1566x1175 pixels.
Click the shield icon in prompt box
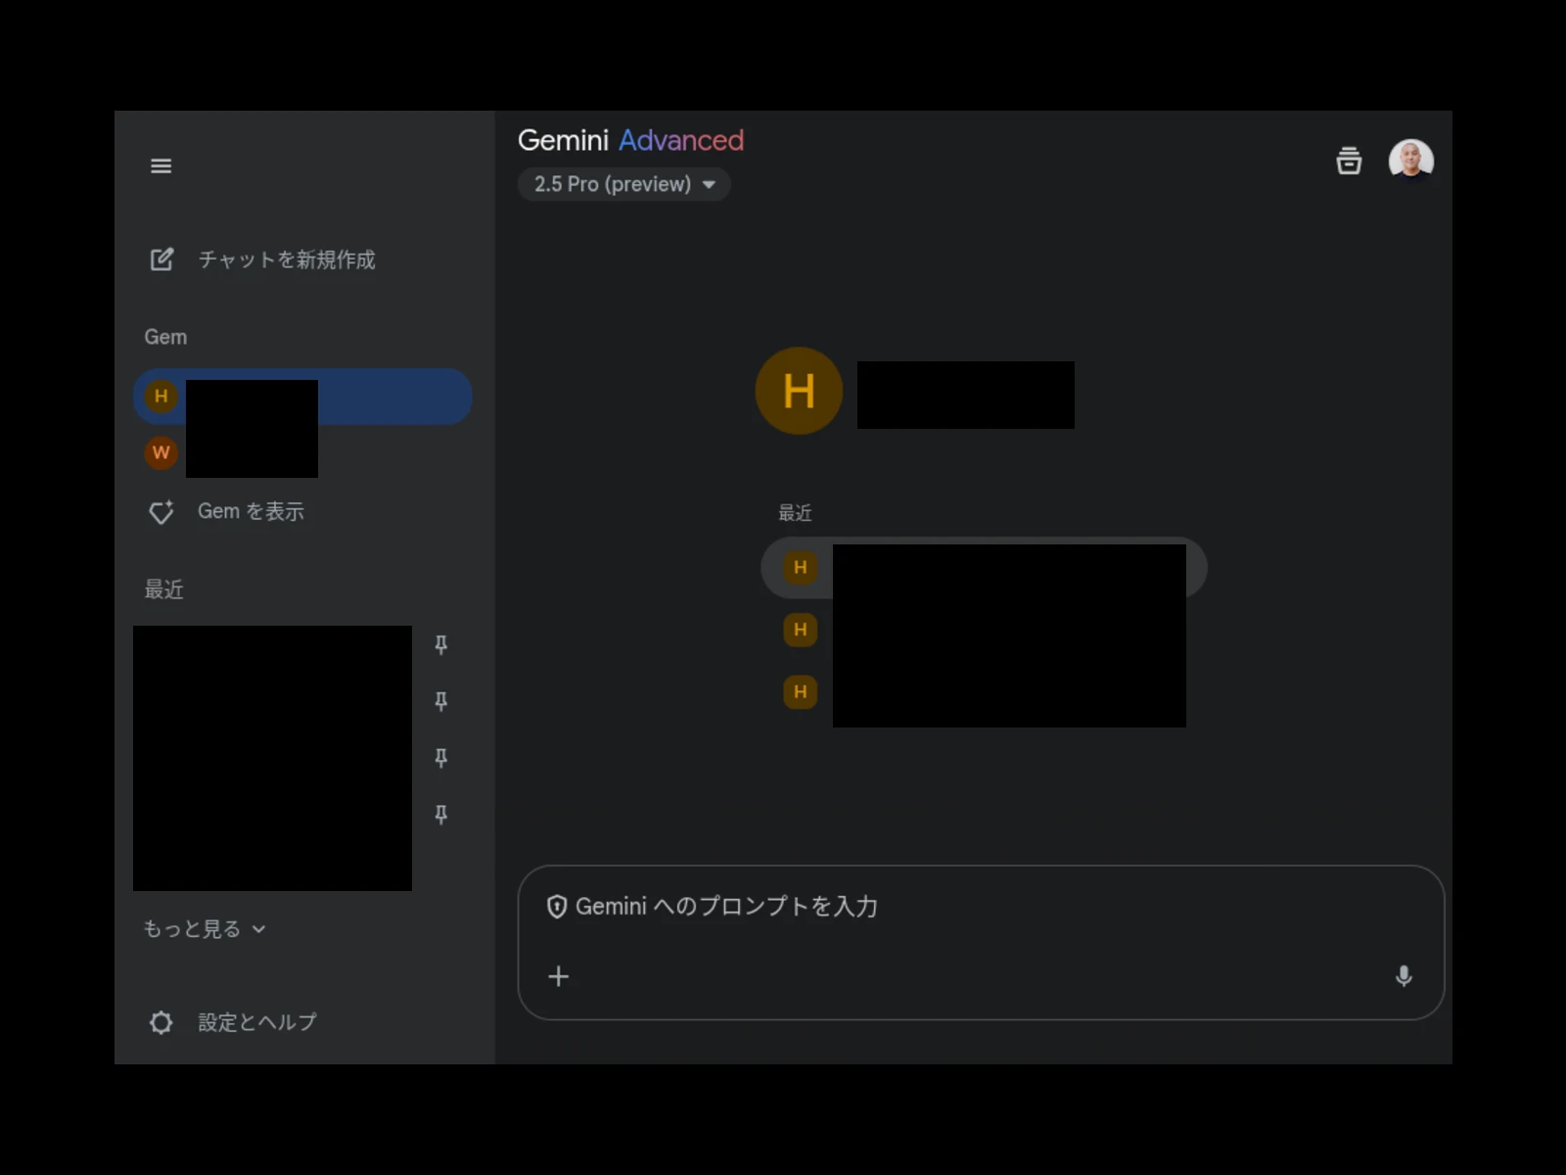click(557, 907)
